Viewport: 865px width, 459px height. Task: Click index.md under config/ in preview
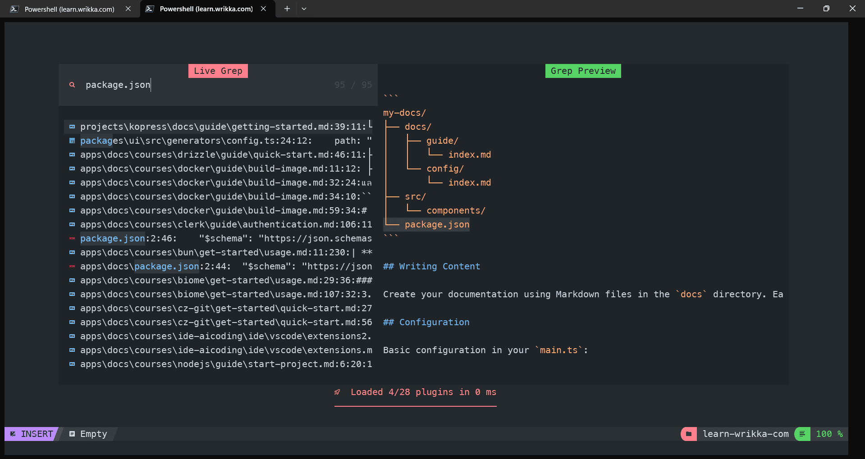tap(470, 182)
